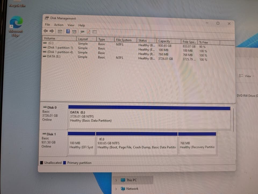
Task: Maximize the Disk Management window
Action: click(x=218, y=23)
